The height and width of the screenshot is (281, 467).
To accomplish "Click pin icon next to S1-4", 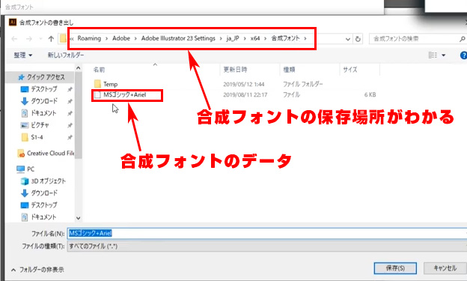I will [70, 137].
